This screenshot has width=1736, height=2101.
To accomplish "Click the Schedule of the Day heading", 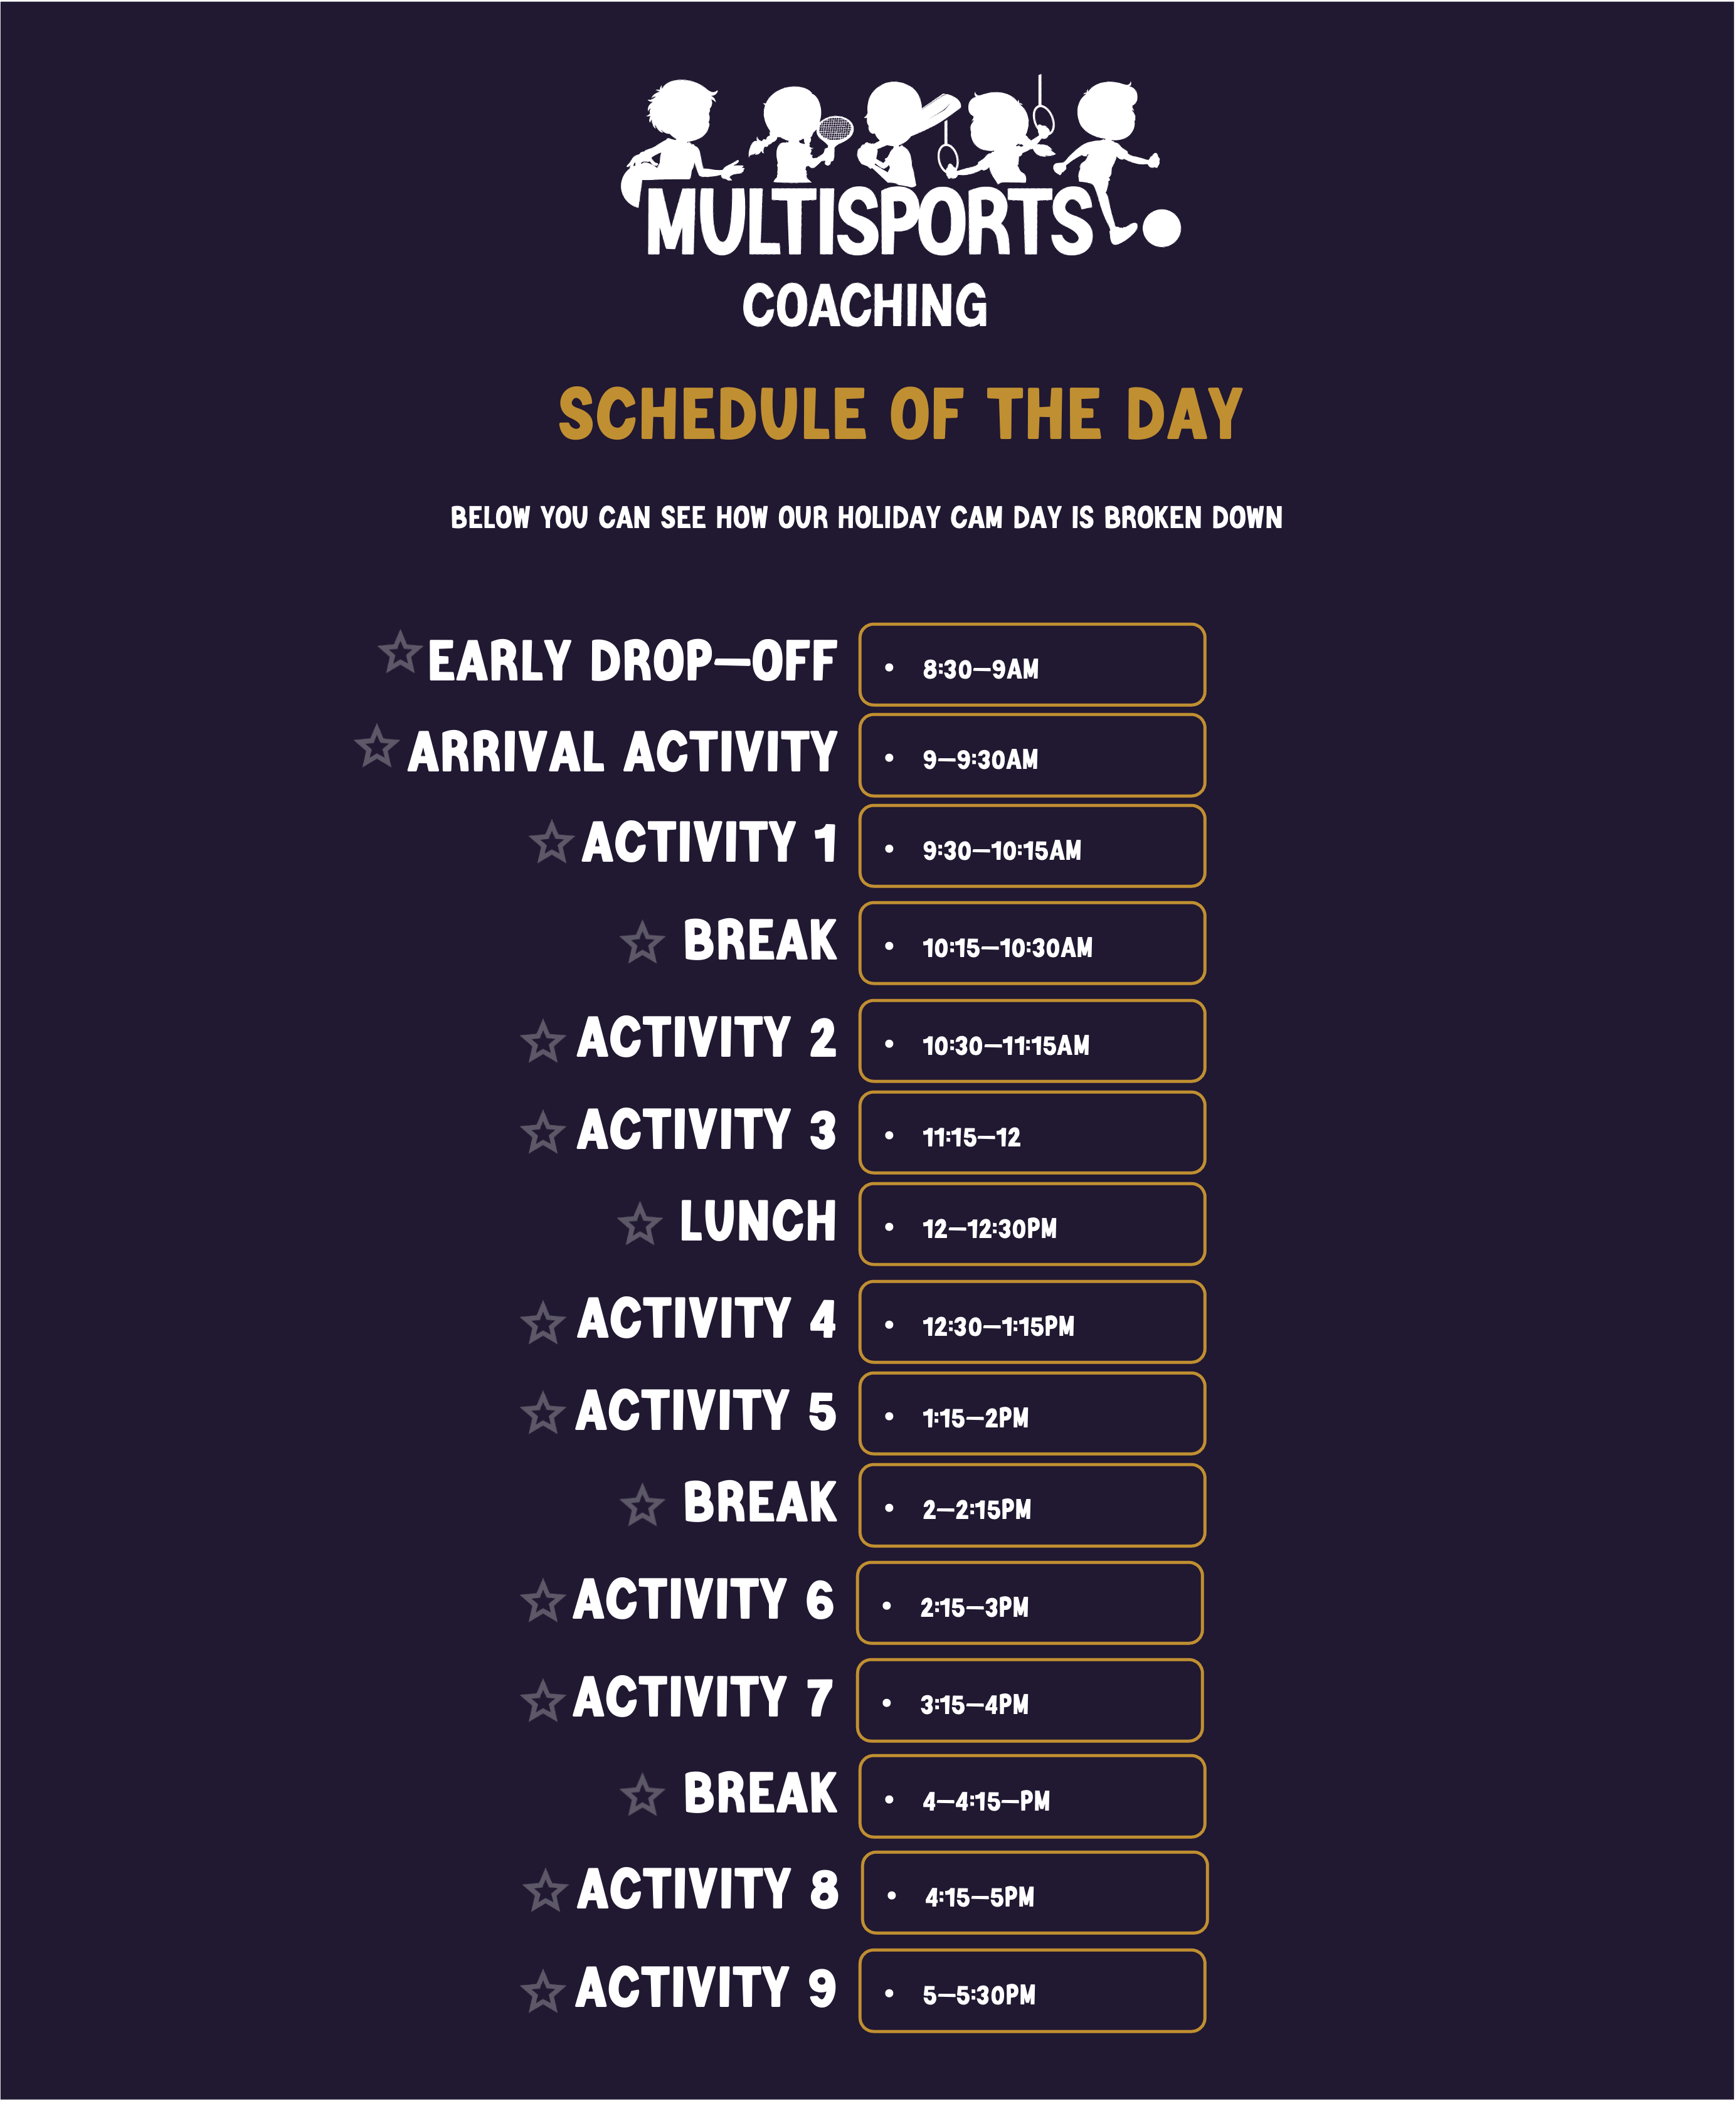I will (900, 414).
